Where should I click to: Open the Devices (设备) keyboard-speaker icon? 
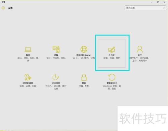[x=56, y=49]
